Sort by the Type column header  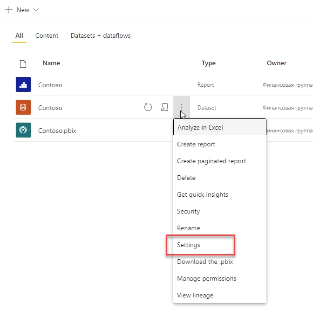click(x=209, y=63)
